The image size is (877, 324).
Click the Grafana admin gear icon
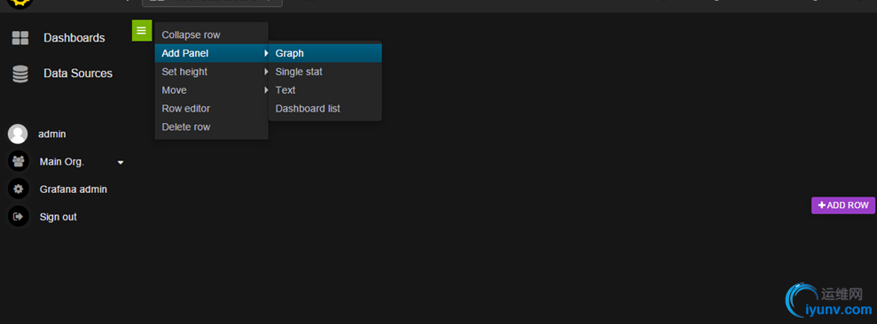pyautogui.click(x=18, y=189)
